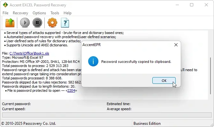Image resolution: width=214 pixels, height=127 pixels.
Task: Close the AccentEPR dialog with X
Action: pyautogui.click(x=176, y=45)
